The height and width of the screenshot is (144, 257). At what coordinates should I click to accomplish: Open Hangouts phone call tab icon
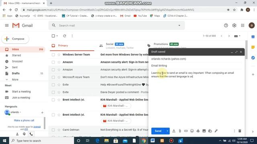tap(31, 134)
